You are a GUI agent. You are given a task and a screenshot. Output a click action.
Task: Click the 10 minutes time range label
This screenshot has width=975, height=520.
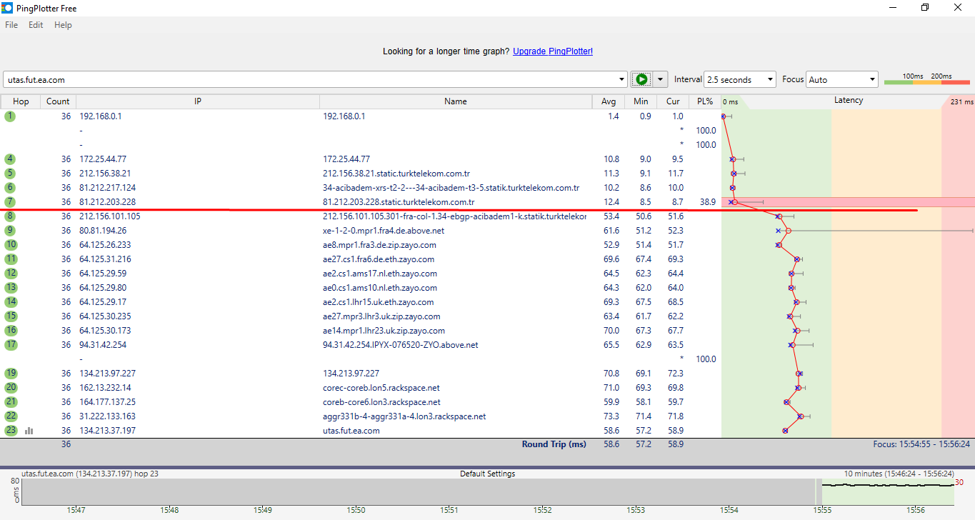point(899,474)
